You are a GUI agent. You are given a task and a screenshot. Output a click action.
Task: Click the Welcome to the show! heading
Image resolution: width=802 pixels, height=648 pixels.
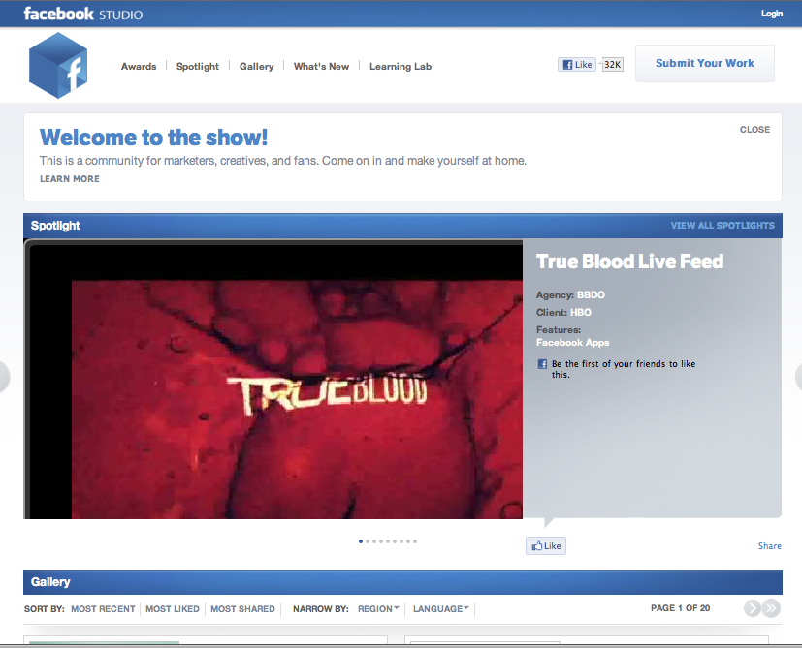pos(153,137)
